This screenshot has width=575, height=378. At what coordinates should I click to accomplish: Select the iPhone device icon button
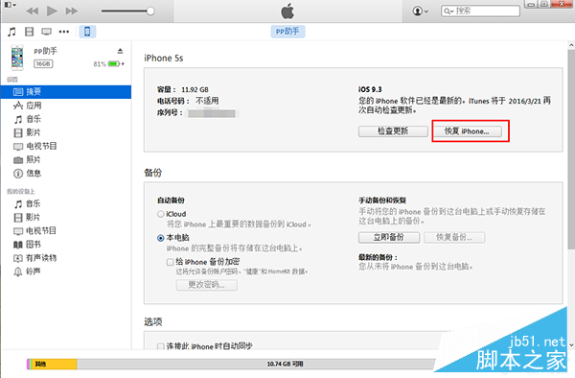(x=87, y=32)
